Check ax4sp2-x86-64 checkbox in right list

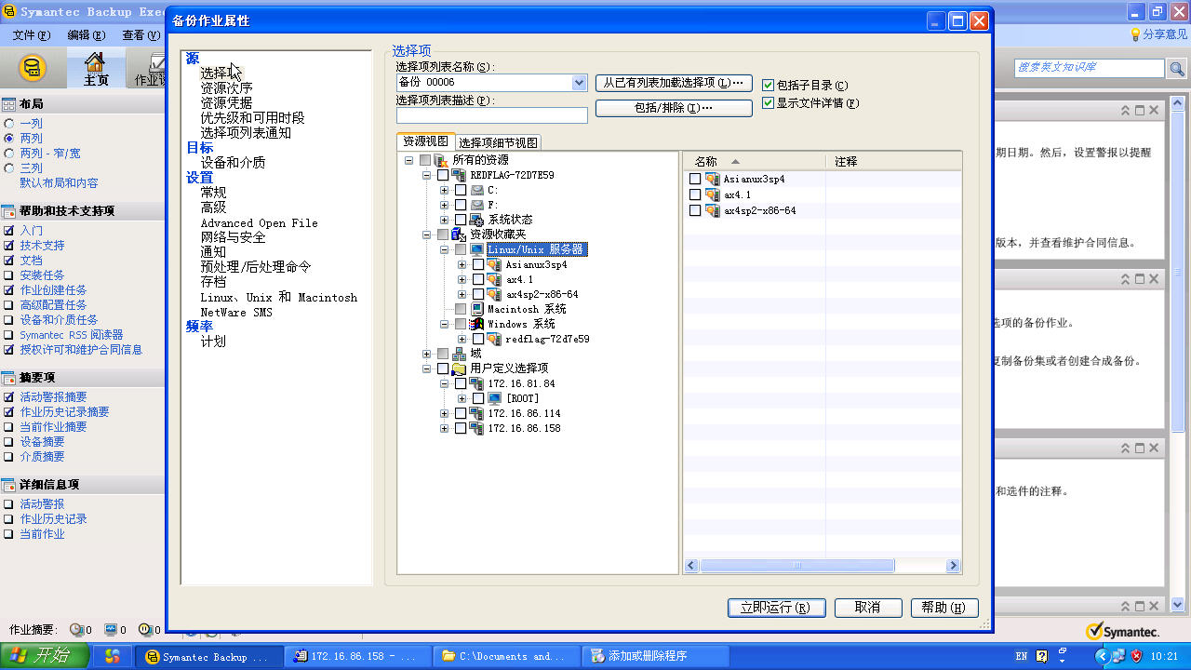click(x=695, y=211)
